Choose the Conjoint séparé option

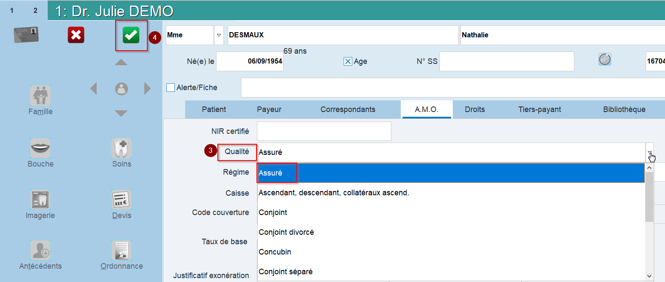(x=451, y=272)
